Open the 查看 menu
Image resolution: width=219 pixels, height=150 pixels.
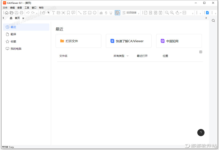point(19,8)
